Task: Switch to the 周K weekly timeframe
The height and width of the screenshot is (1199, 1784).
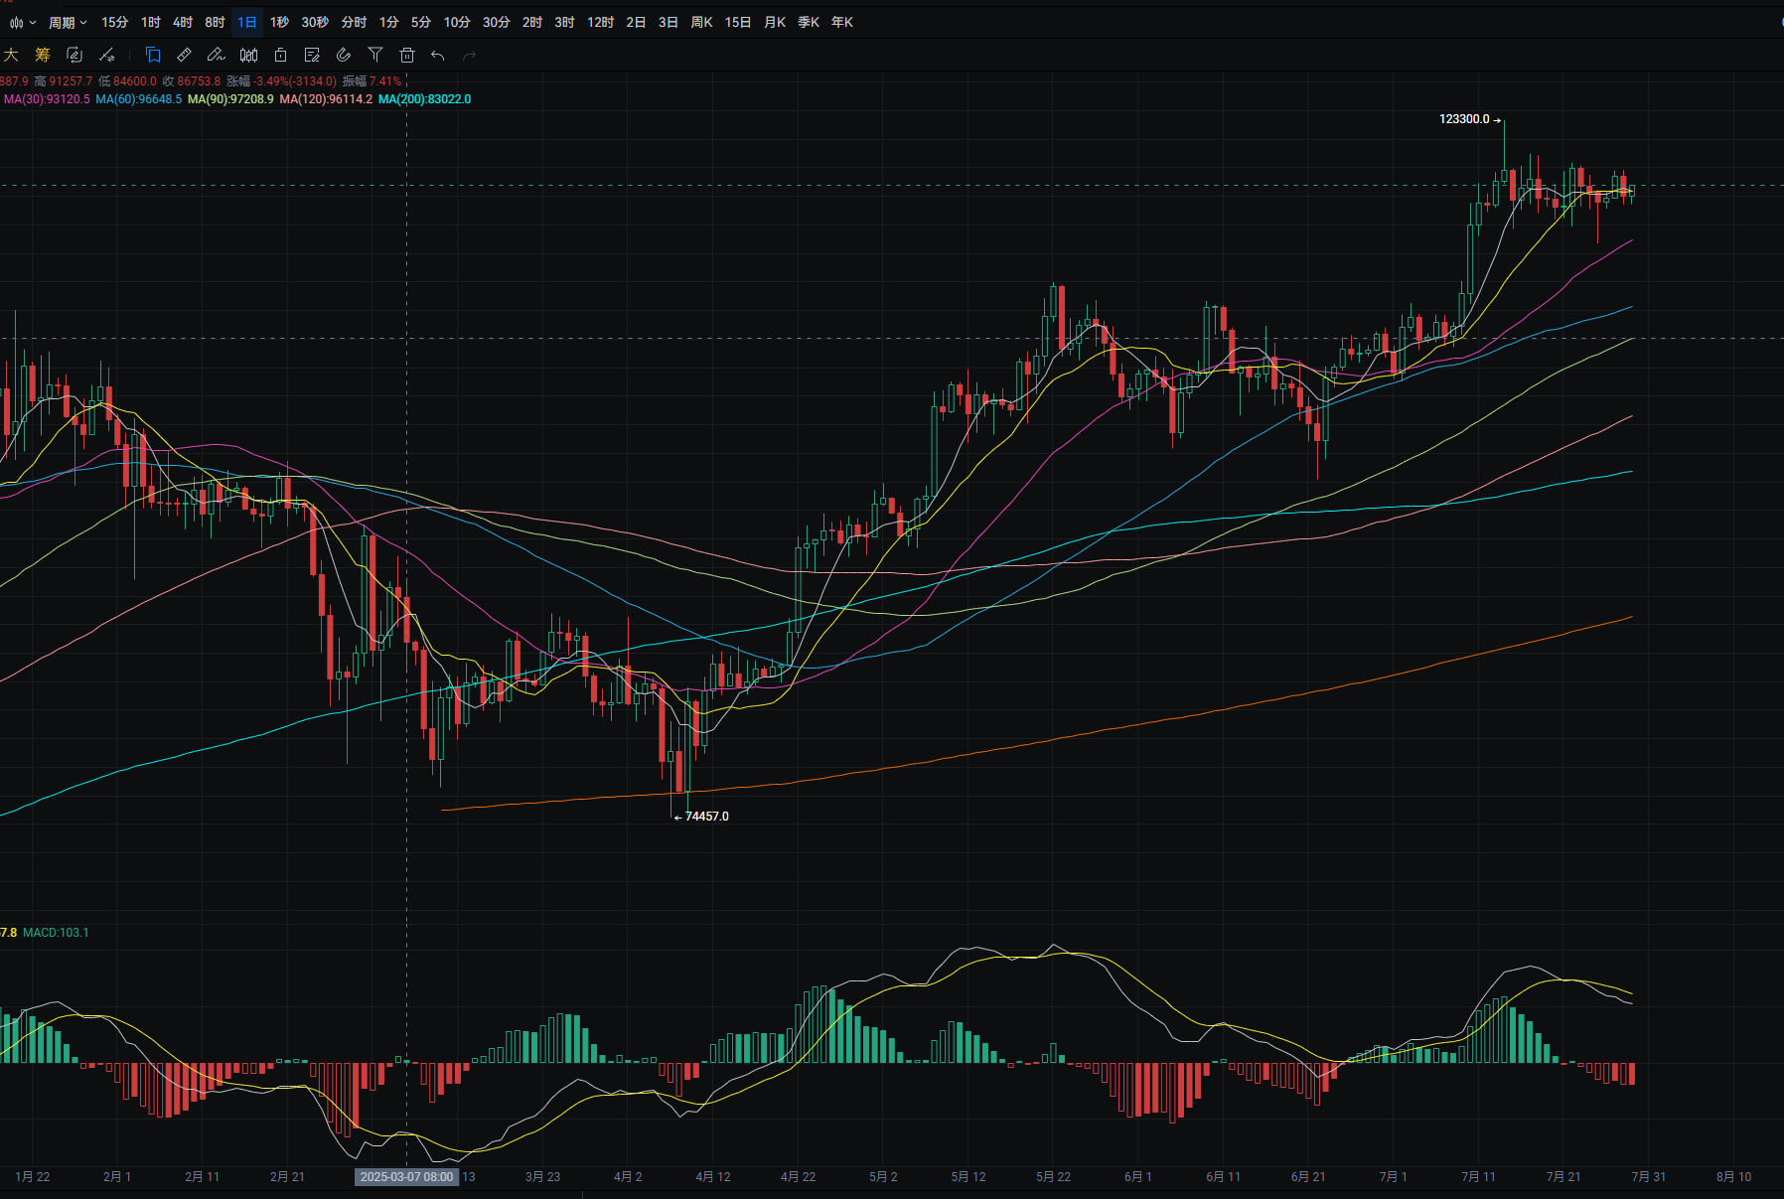Action: tap(701, 22)
